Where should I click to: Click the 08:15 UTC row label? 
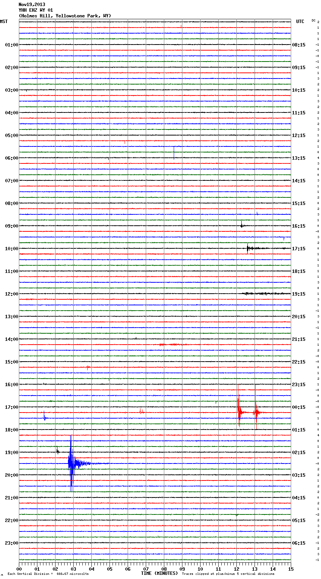click(299, 45)
